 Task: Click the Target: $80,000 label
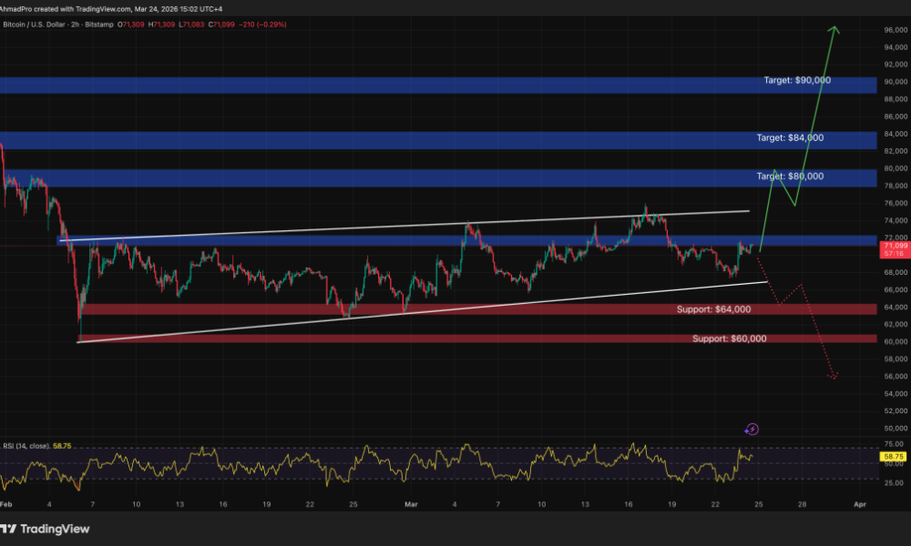click(790, 176)
